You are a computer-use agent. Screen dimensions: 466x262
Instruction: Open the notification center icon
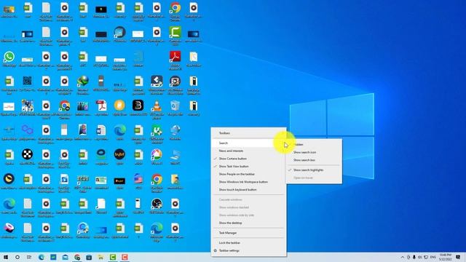[x=458, y=257]
